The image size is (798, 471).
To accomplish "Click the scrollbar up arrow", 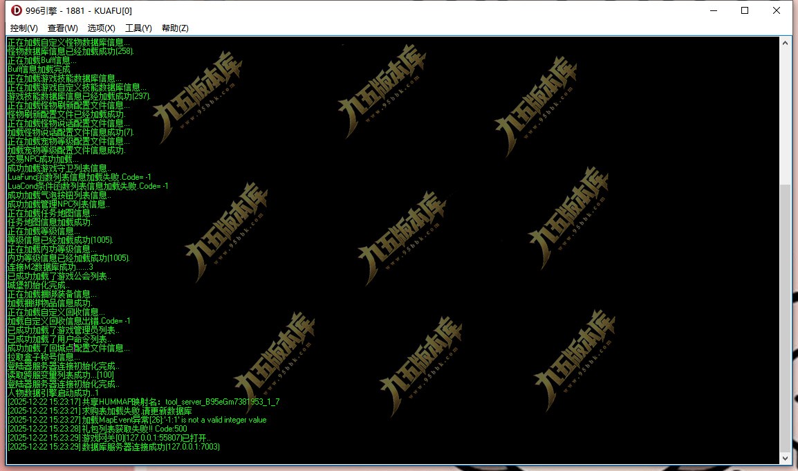I will coord(786,44).
